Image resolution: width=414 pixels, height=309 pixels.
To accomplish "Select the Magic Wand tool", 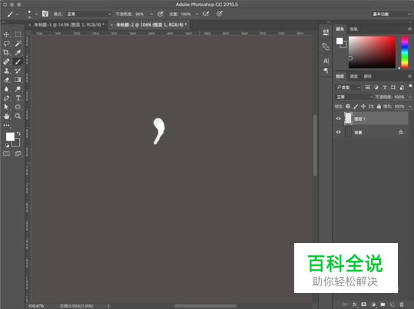I will click(18, 43).
